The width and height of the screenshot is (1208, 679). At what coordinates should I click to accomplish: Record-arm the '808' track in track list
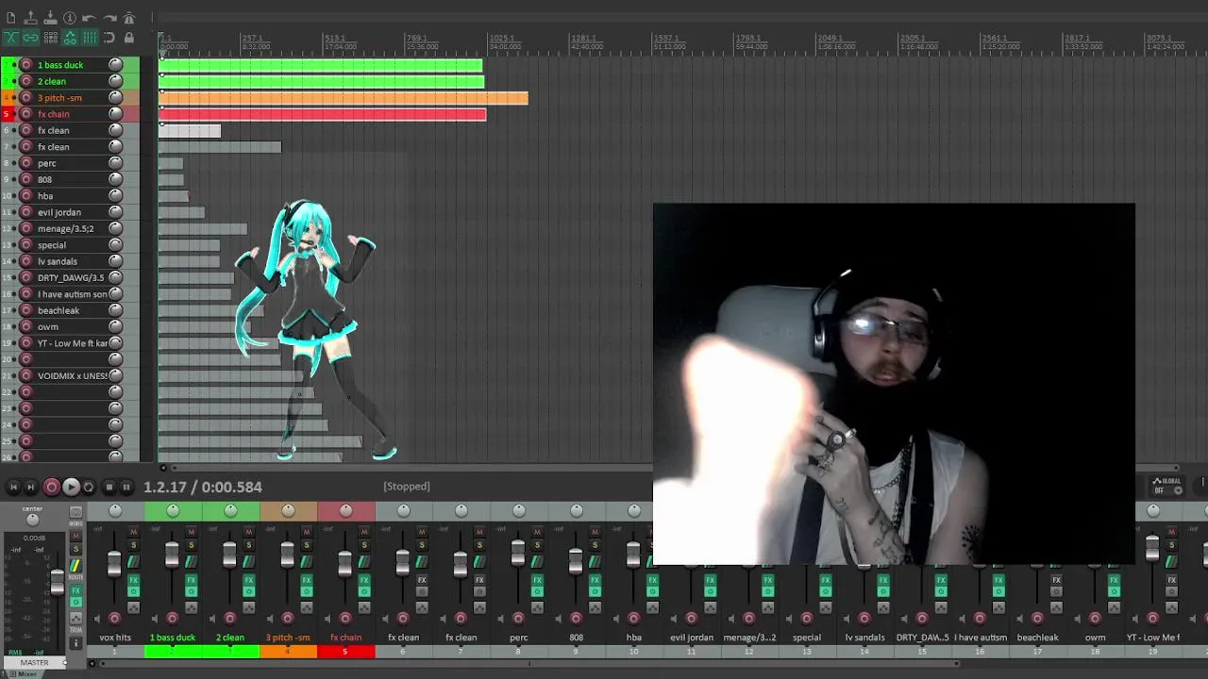tap(26, 179)
